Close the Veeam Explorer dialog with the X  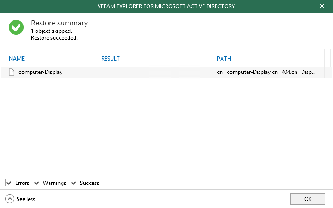tap(322, 6)
